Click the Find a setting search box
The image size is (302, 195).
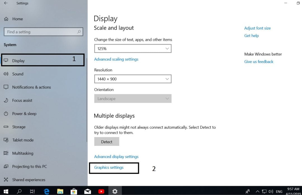(43, 32)
